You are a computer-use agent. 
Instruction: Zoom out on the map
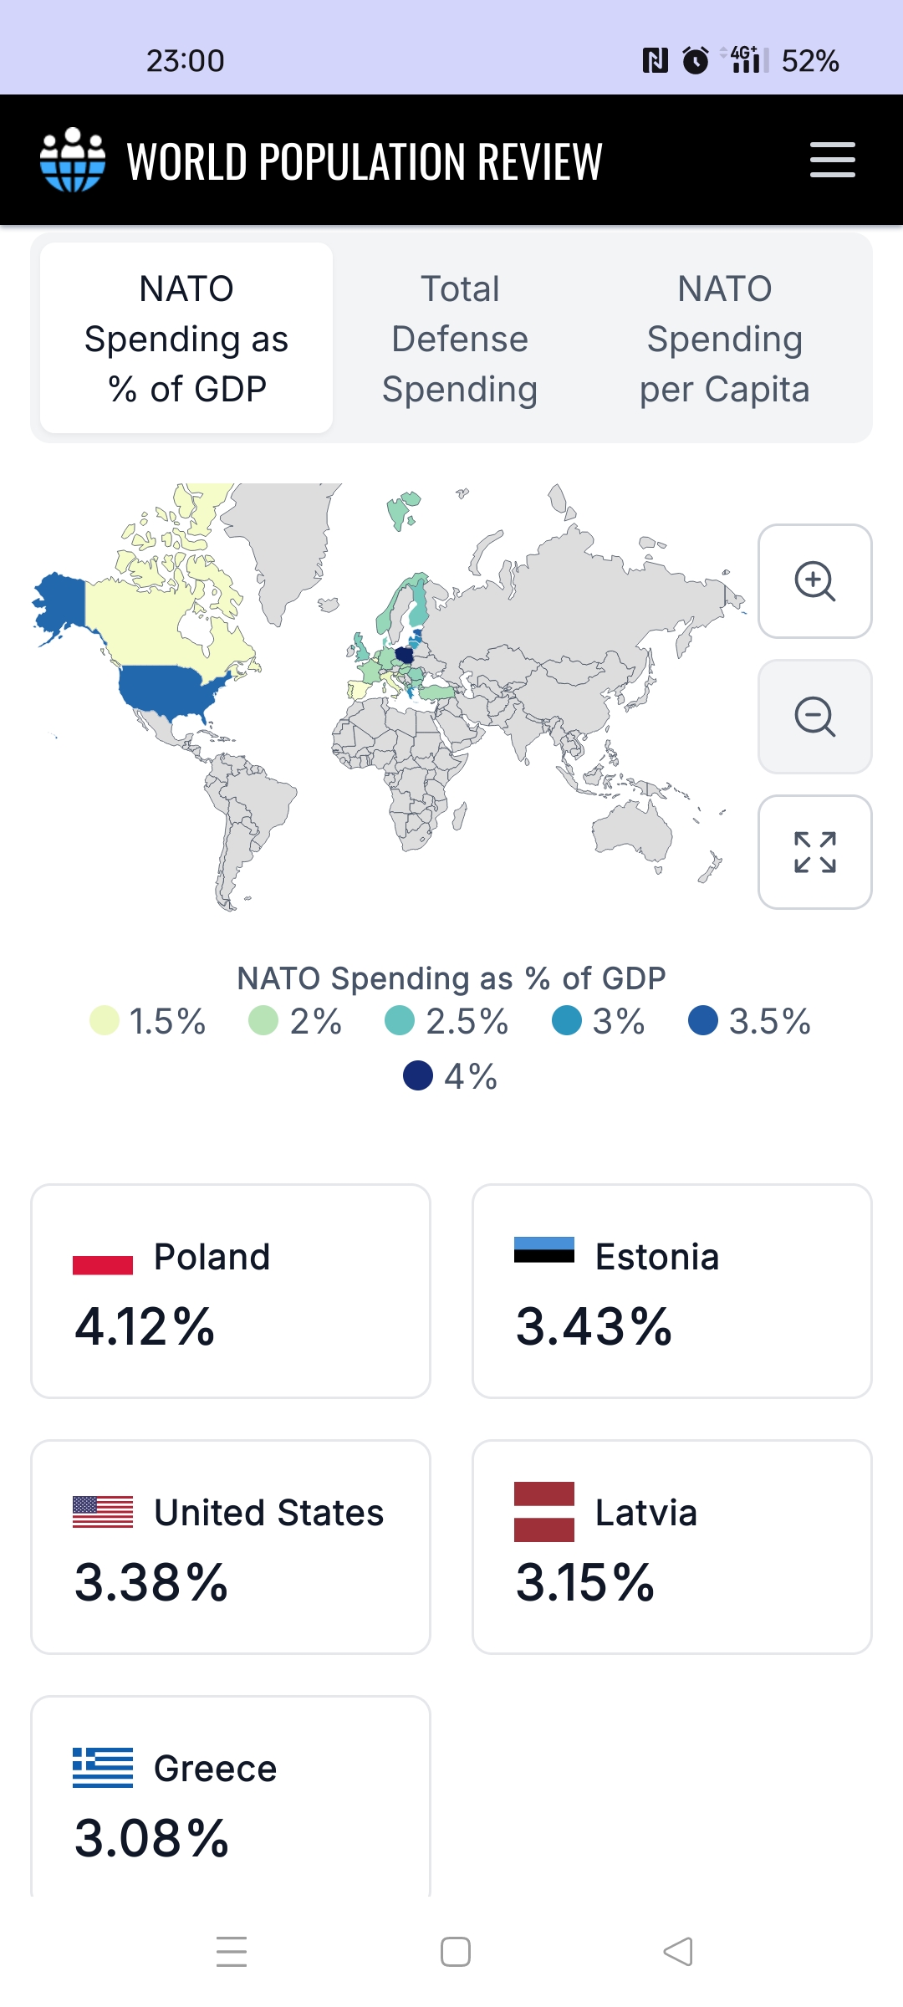pos(814,717)
